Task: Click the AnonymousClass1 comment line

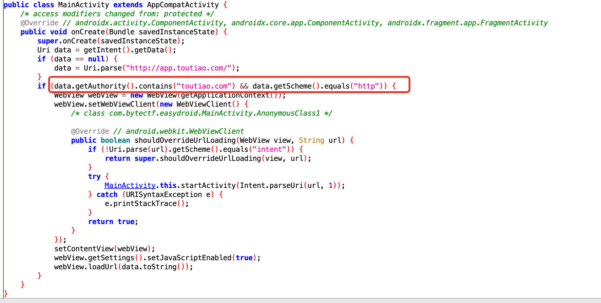Action: point(202,113)
